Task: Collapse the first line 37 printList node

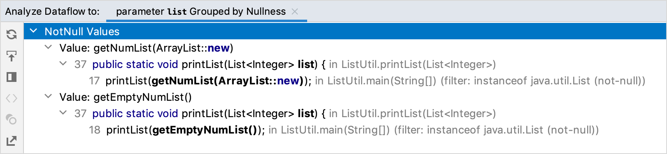Action: (63, 64)
